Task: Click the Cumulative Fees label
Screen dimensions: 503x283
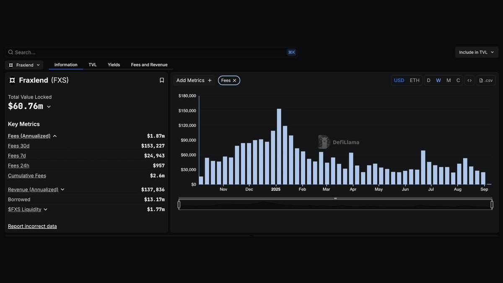Action: pos(27,176)
